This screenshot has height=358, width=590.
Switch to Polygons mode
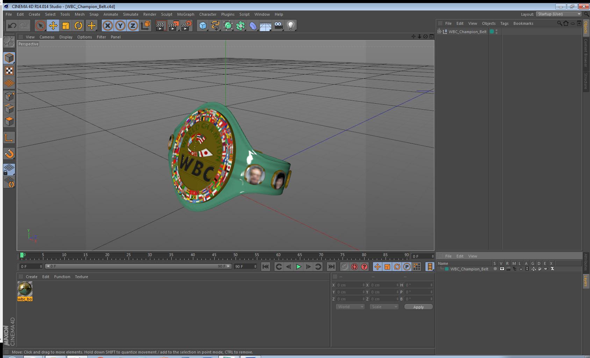coord(9,121)
